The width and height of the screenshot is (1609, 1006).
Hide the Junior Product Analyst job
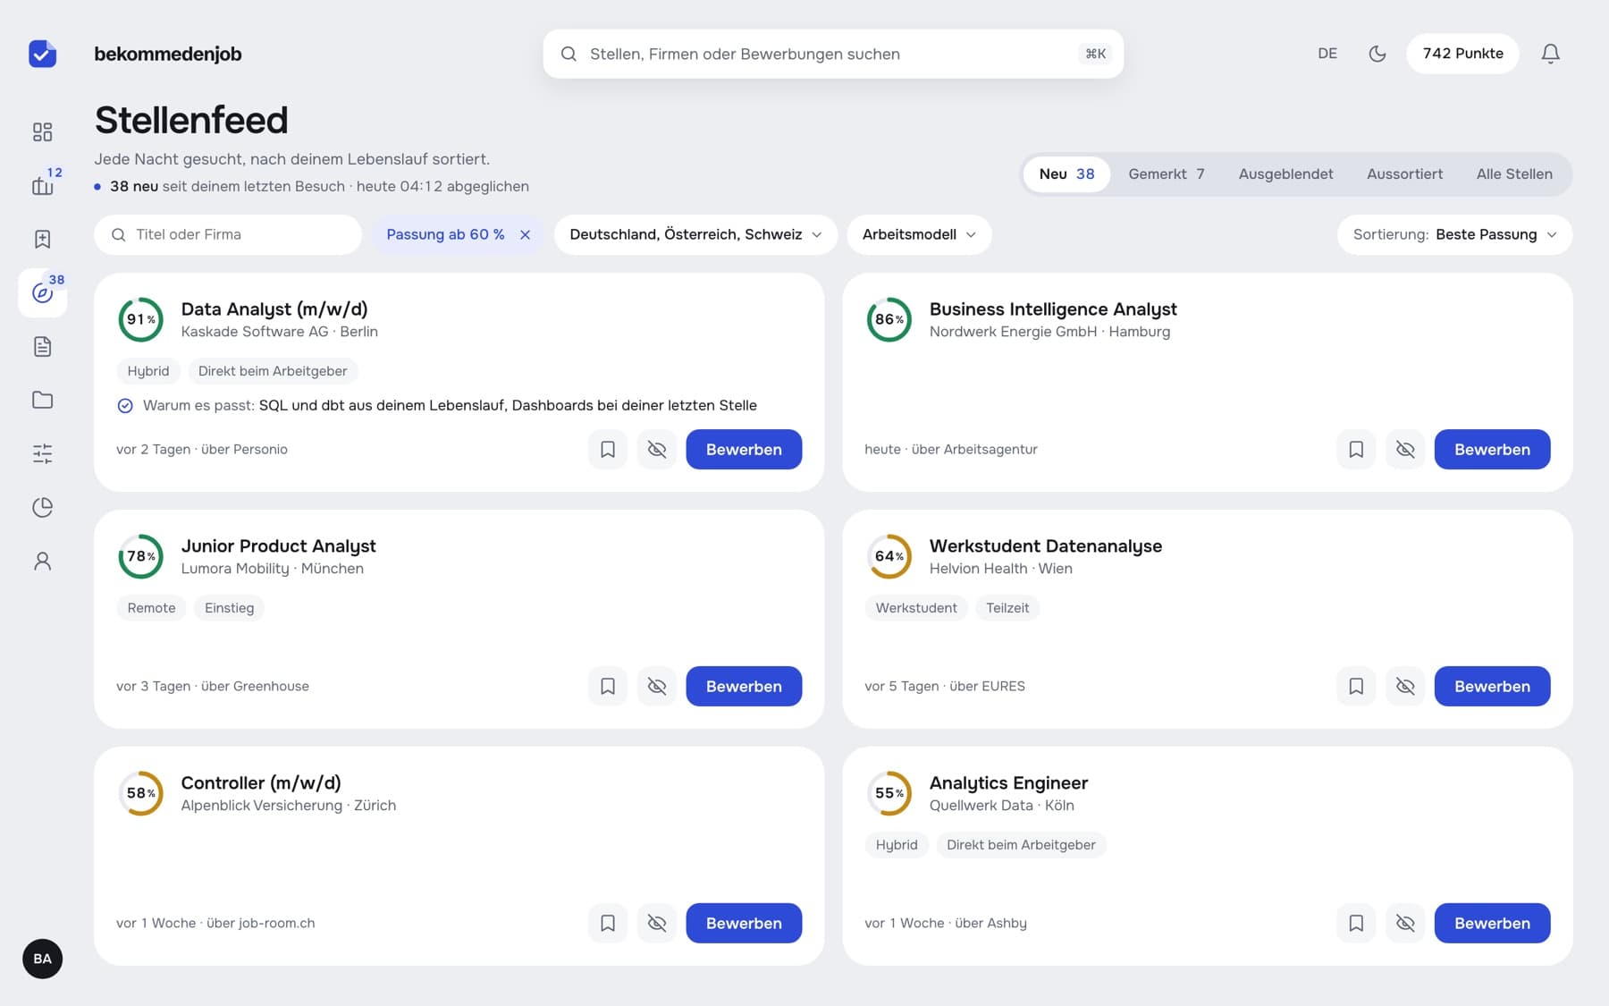(657, 686)
